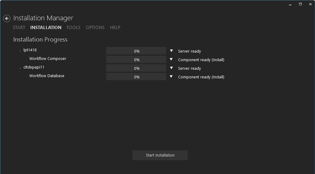Open the START tab
This screenshot has width=315, height=174.
point(19,27)
